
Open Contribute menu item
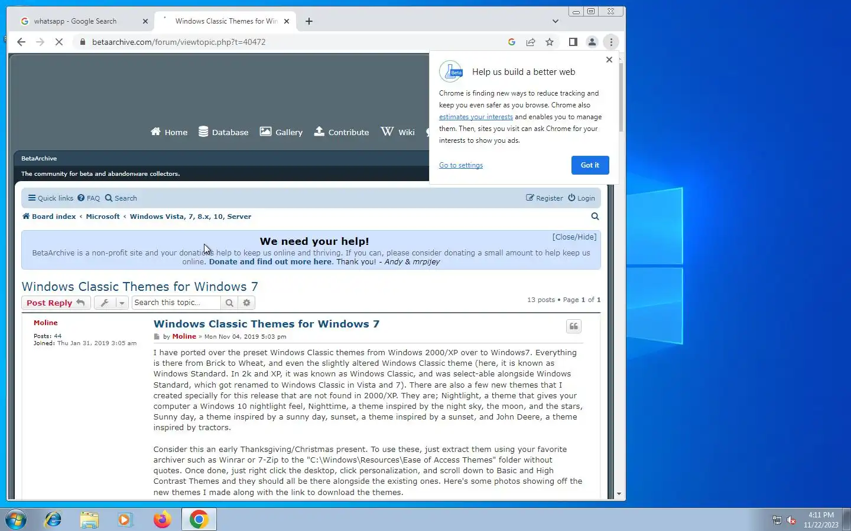coord(342,132)
